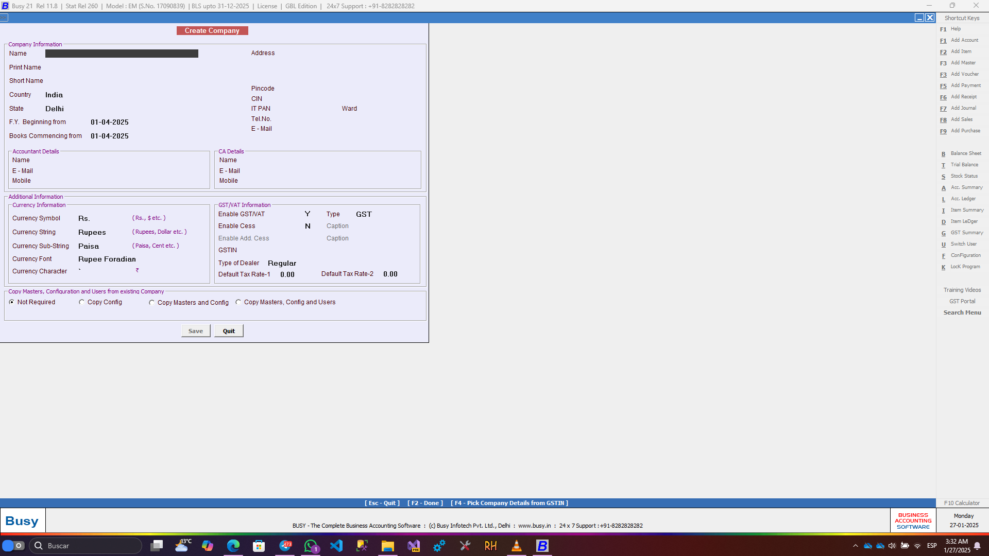Viewport: 989px width, 556px height.
Task: Change the Type field showing GST
Action: (x=364, y=214)
